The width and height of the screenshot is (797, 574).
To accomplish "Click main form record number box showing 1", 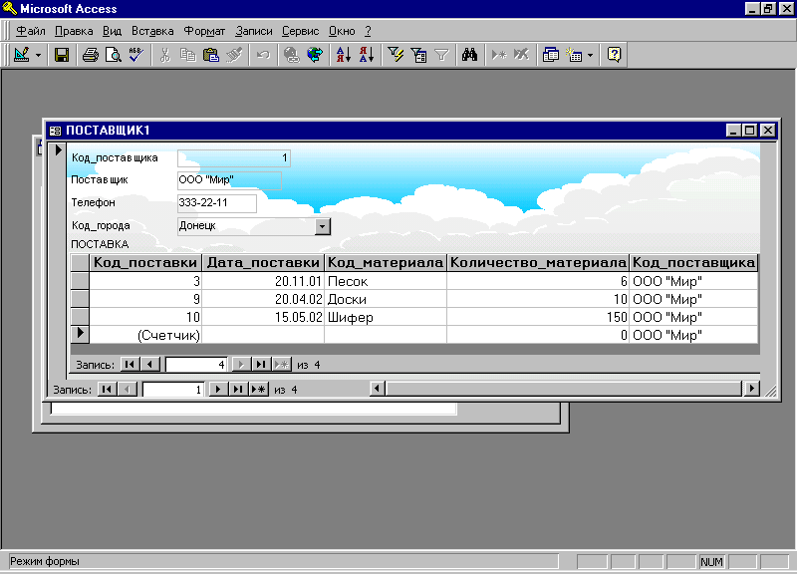I will [x=172, y=390].
